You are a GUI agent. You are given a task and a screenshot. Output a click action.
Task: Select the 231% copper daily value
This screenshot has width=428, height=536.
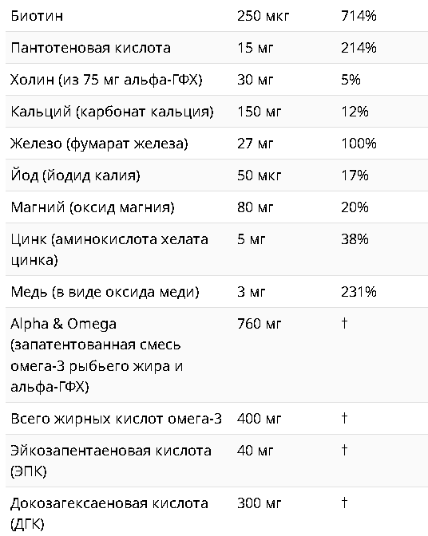[359, 292]
